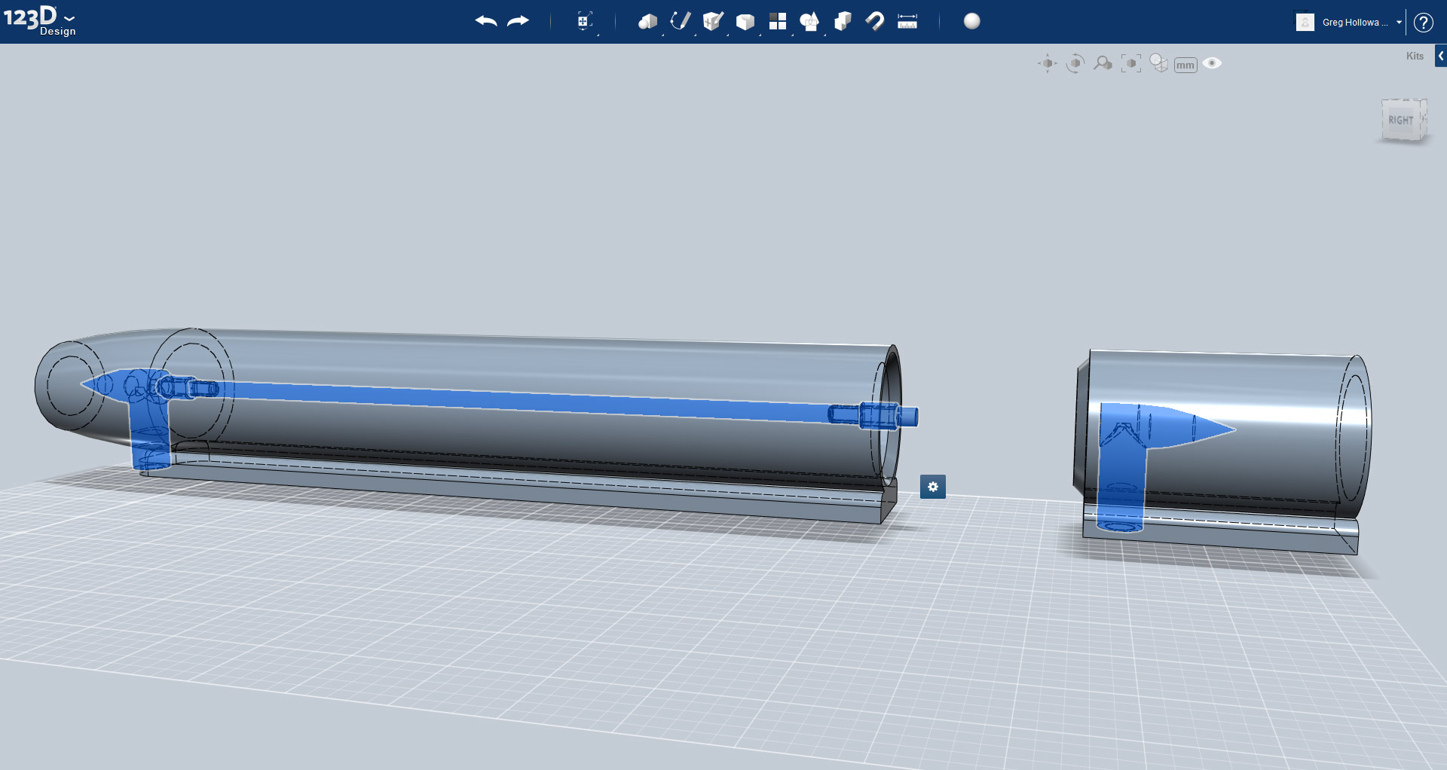Viewport: 1447px width, 770px height.
Task: Select the Measure ruler tool
Action: click(x=907, y=21)
